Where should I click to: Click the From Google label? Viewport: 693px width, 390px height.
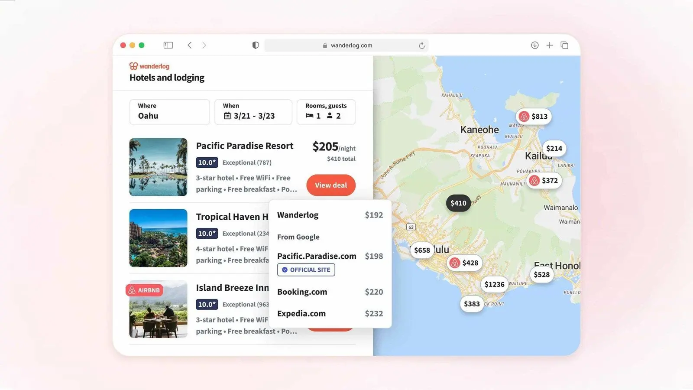pos(298,237)
